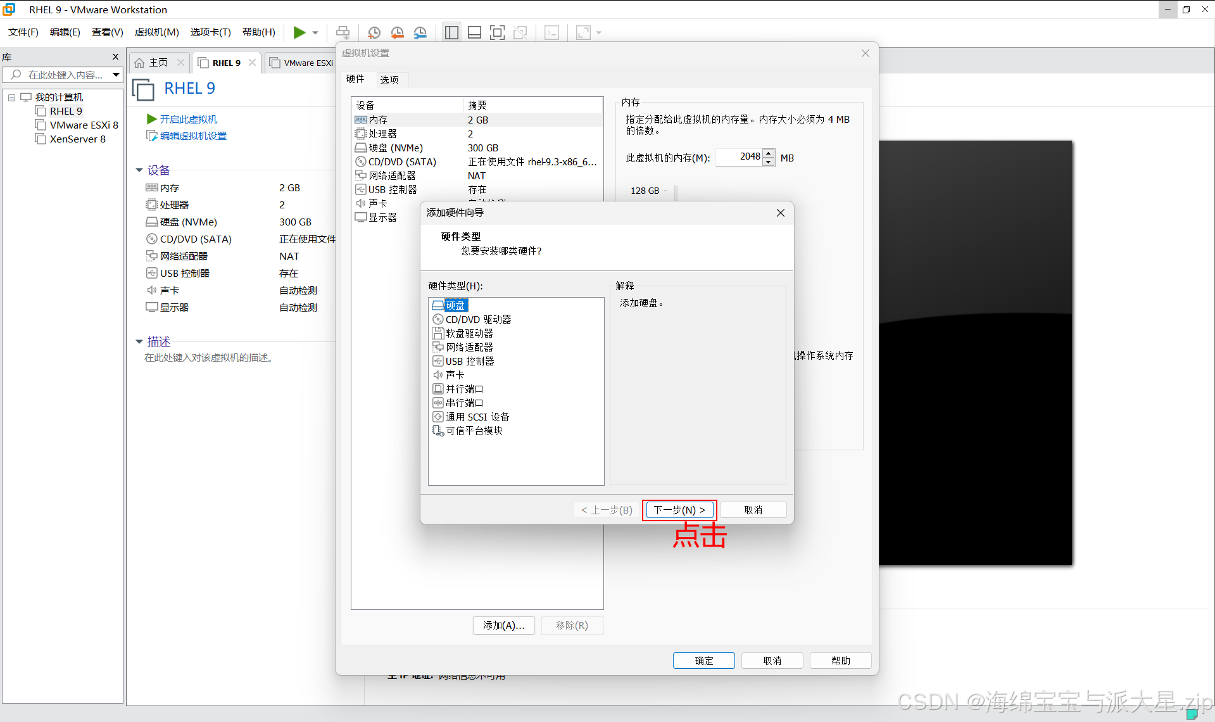Image resolution: width=1215 pixels, height=722 pixels.
Task: Click the console view toolbar icon
Action: click(x=552, y=32)
